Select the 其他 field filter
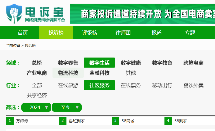Image resolution: width=215 pixels, height=131 pixels. pos(131,73)
